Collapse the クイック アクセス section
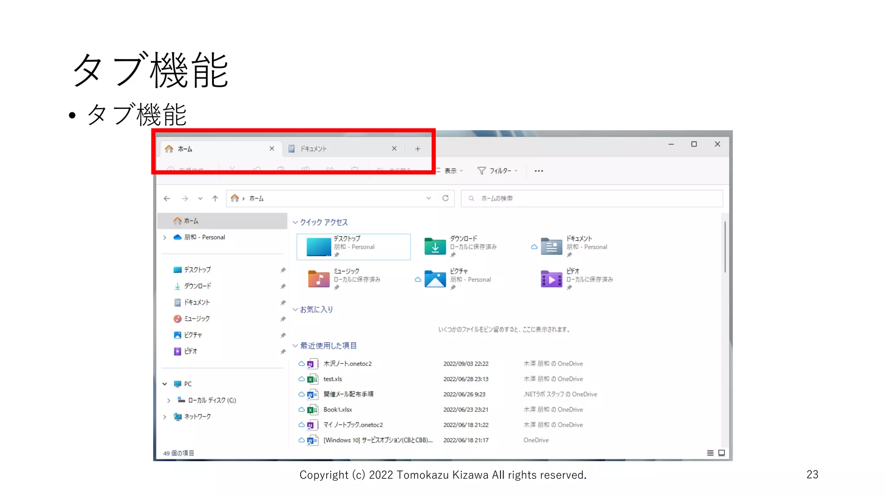This screenshot has height=498, width=886. pyautogui.click(x=295, y=222)
